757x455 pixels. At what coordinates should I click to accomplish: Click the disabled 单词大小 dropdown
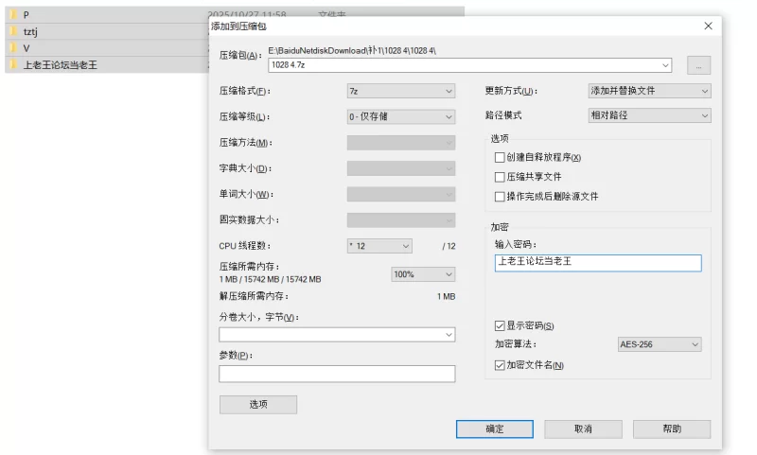pos(400,194)
